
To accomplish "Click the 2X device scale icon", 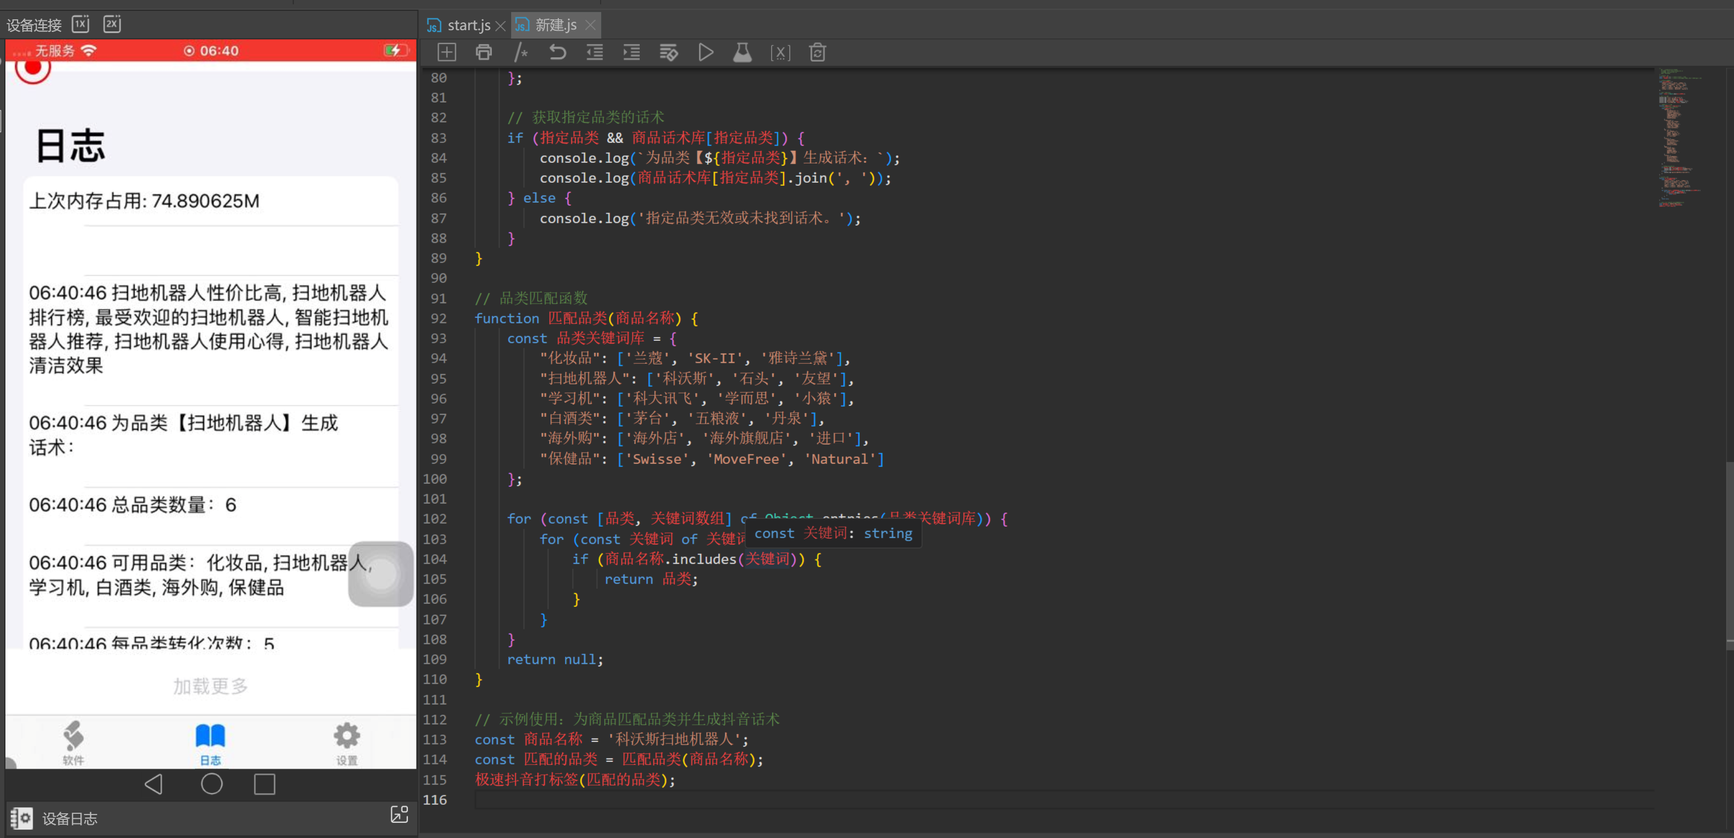I will (x=112, y=24).
